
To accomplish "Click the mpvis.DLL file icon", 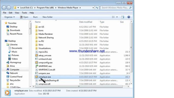I will 36,52.
